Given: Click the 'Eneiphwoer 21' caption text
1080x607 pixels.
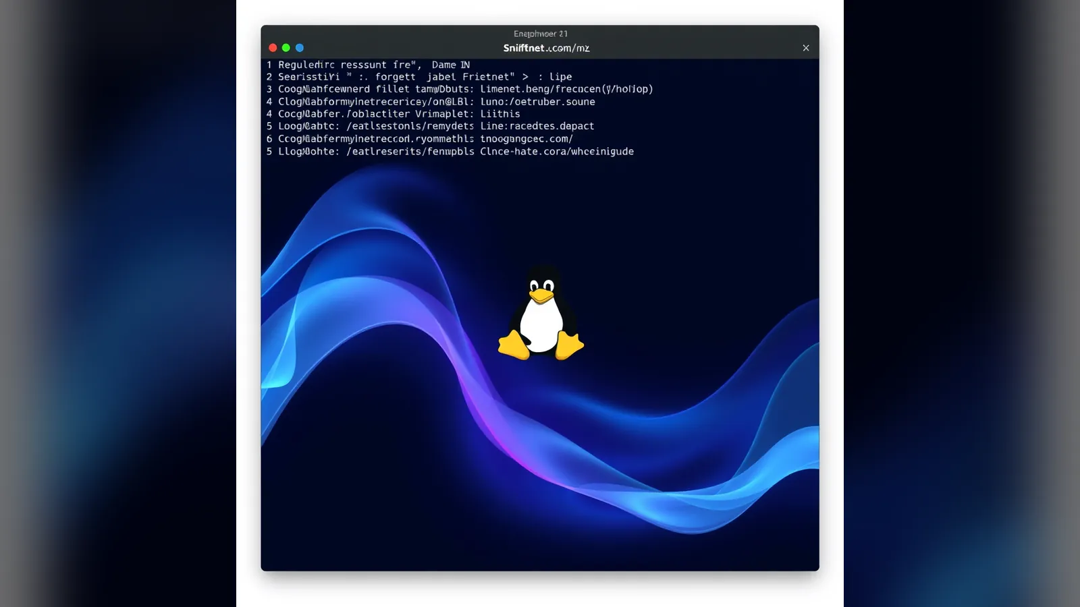Looking at the screenshot, I should click(x=541, y=34).
